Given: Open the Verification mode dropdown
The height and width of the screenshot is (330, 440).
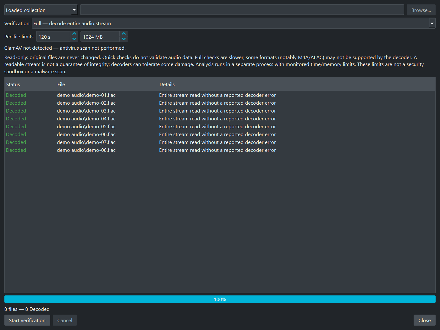Looking at the screenshot, I should click(x=234, y=23).
